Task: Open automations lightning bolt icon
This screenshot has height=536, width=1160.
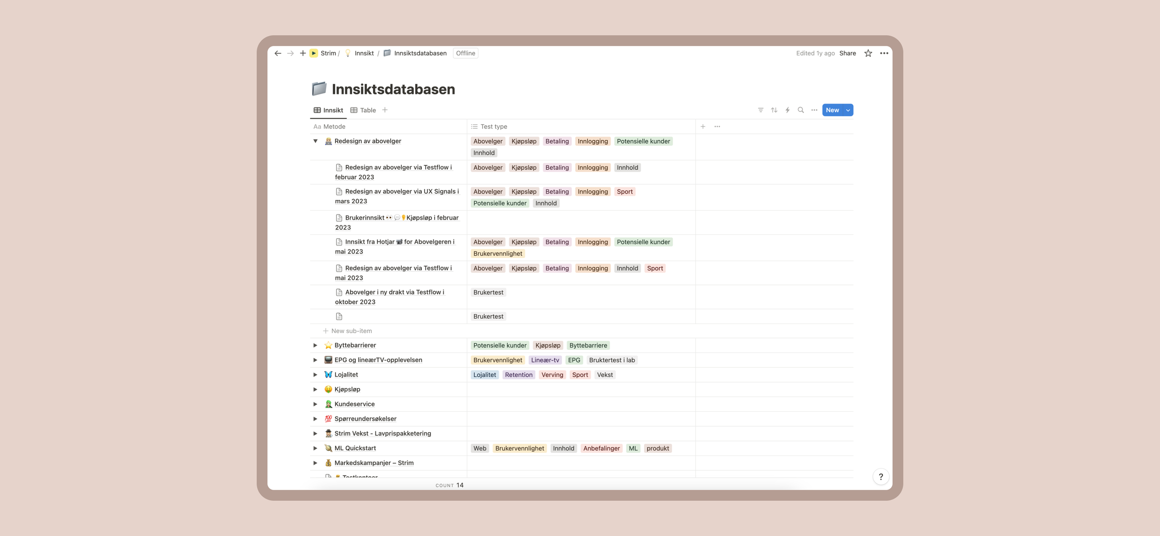Action: [x=787, y=110]
